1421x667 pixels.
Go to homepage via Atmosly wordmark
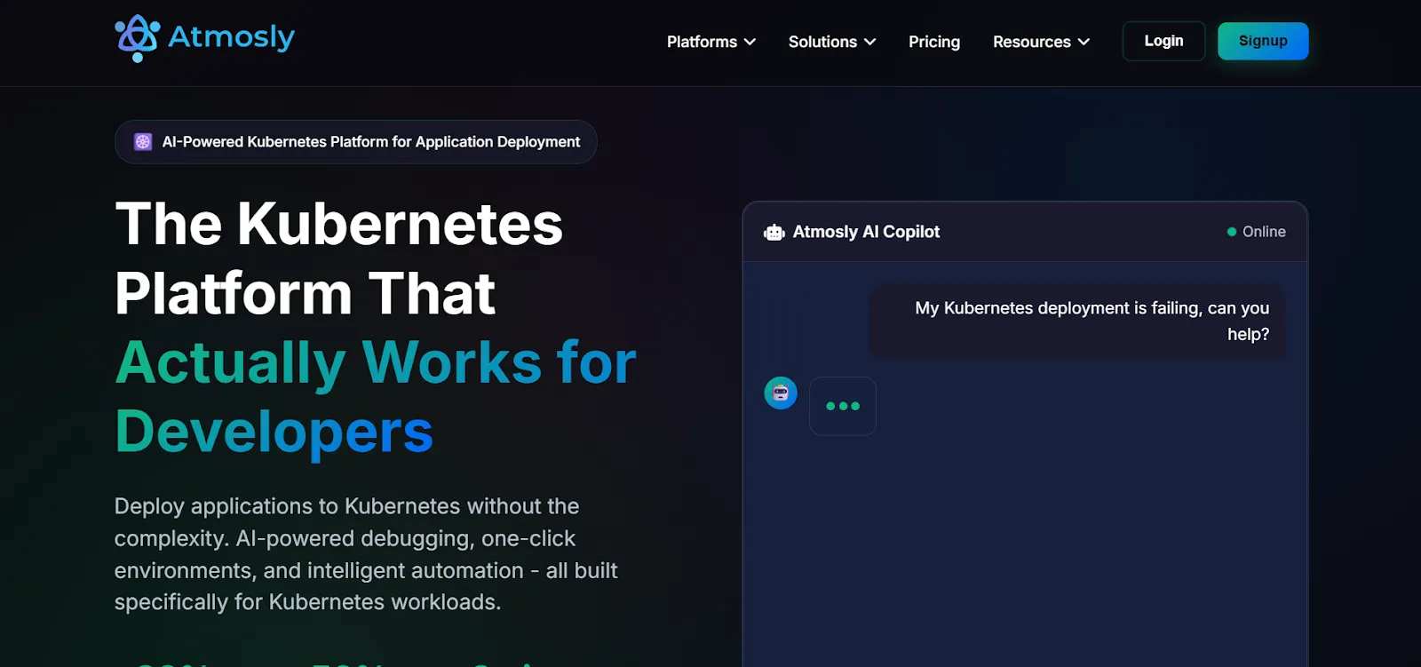pos(232,37)
